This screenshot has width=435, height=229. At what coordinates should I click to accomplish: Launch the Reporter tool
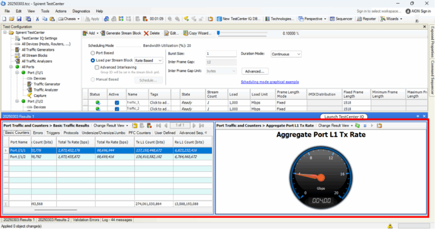coord(366,19)
